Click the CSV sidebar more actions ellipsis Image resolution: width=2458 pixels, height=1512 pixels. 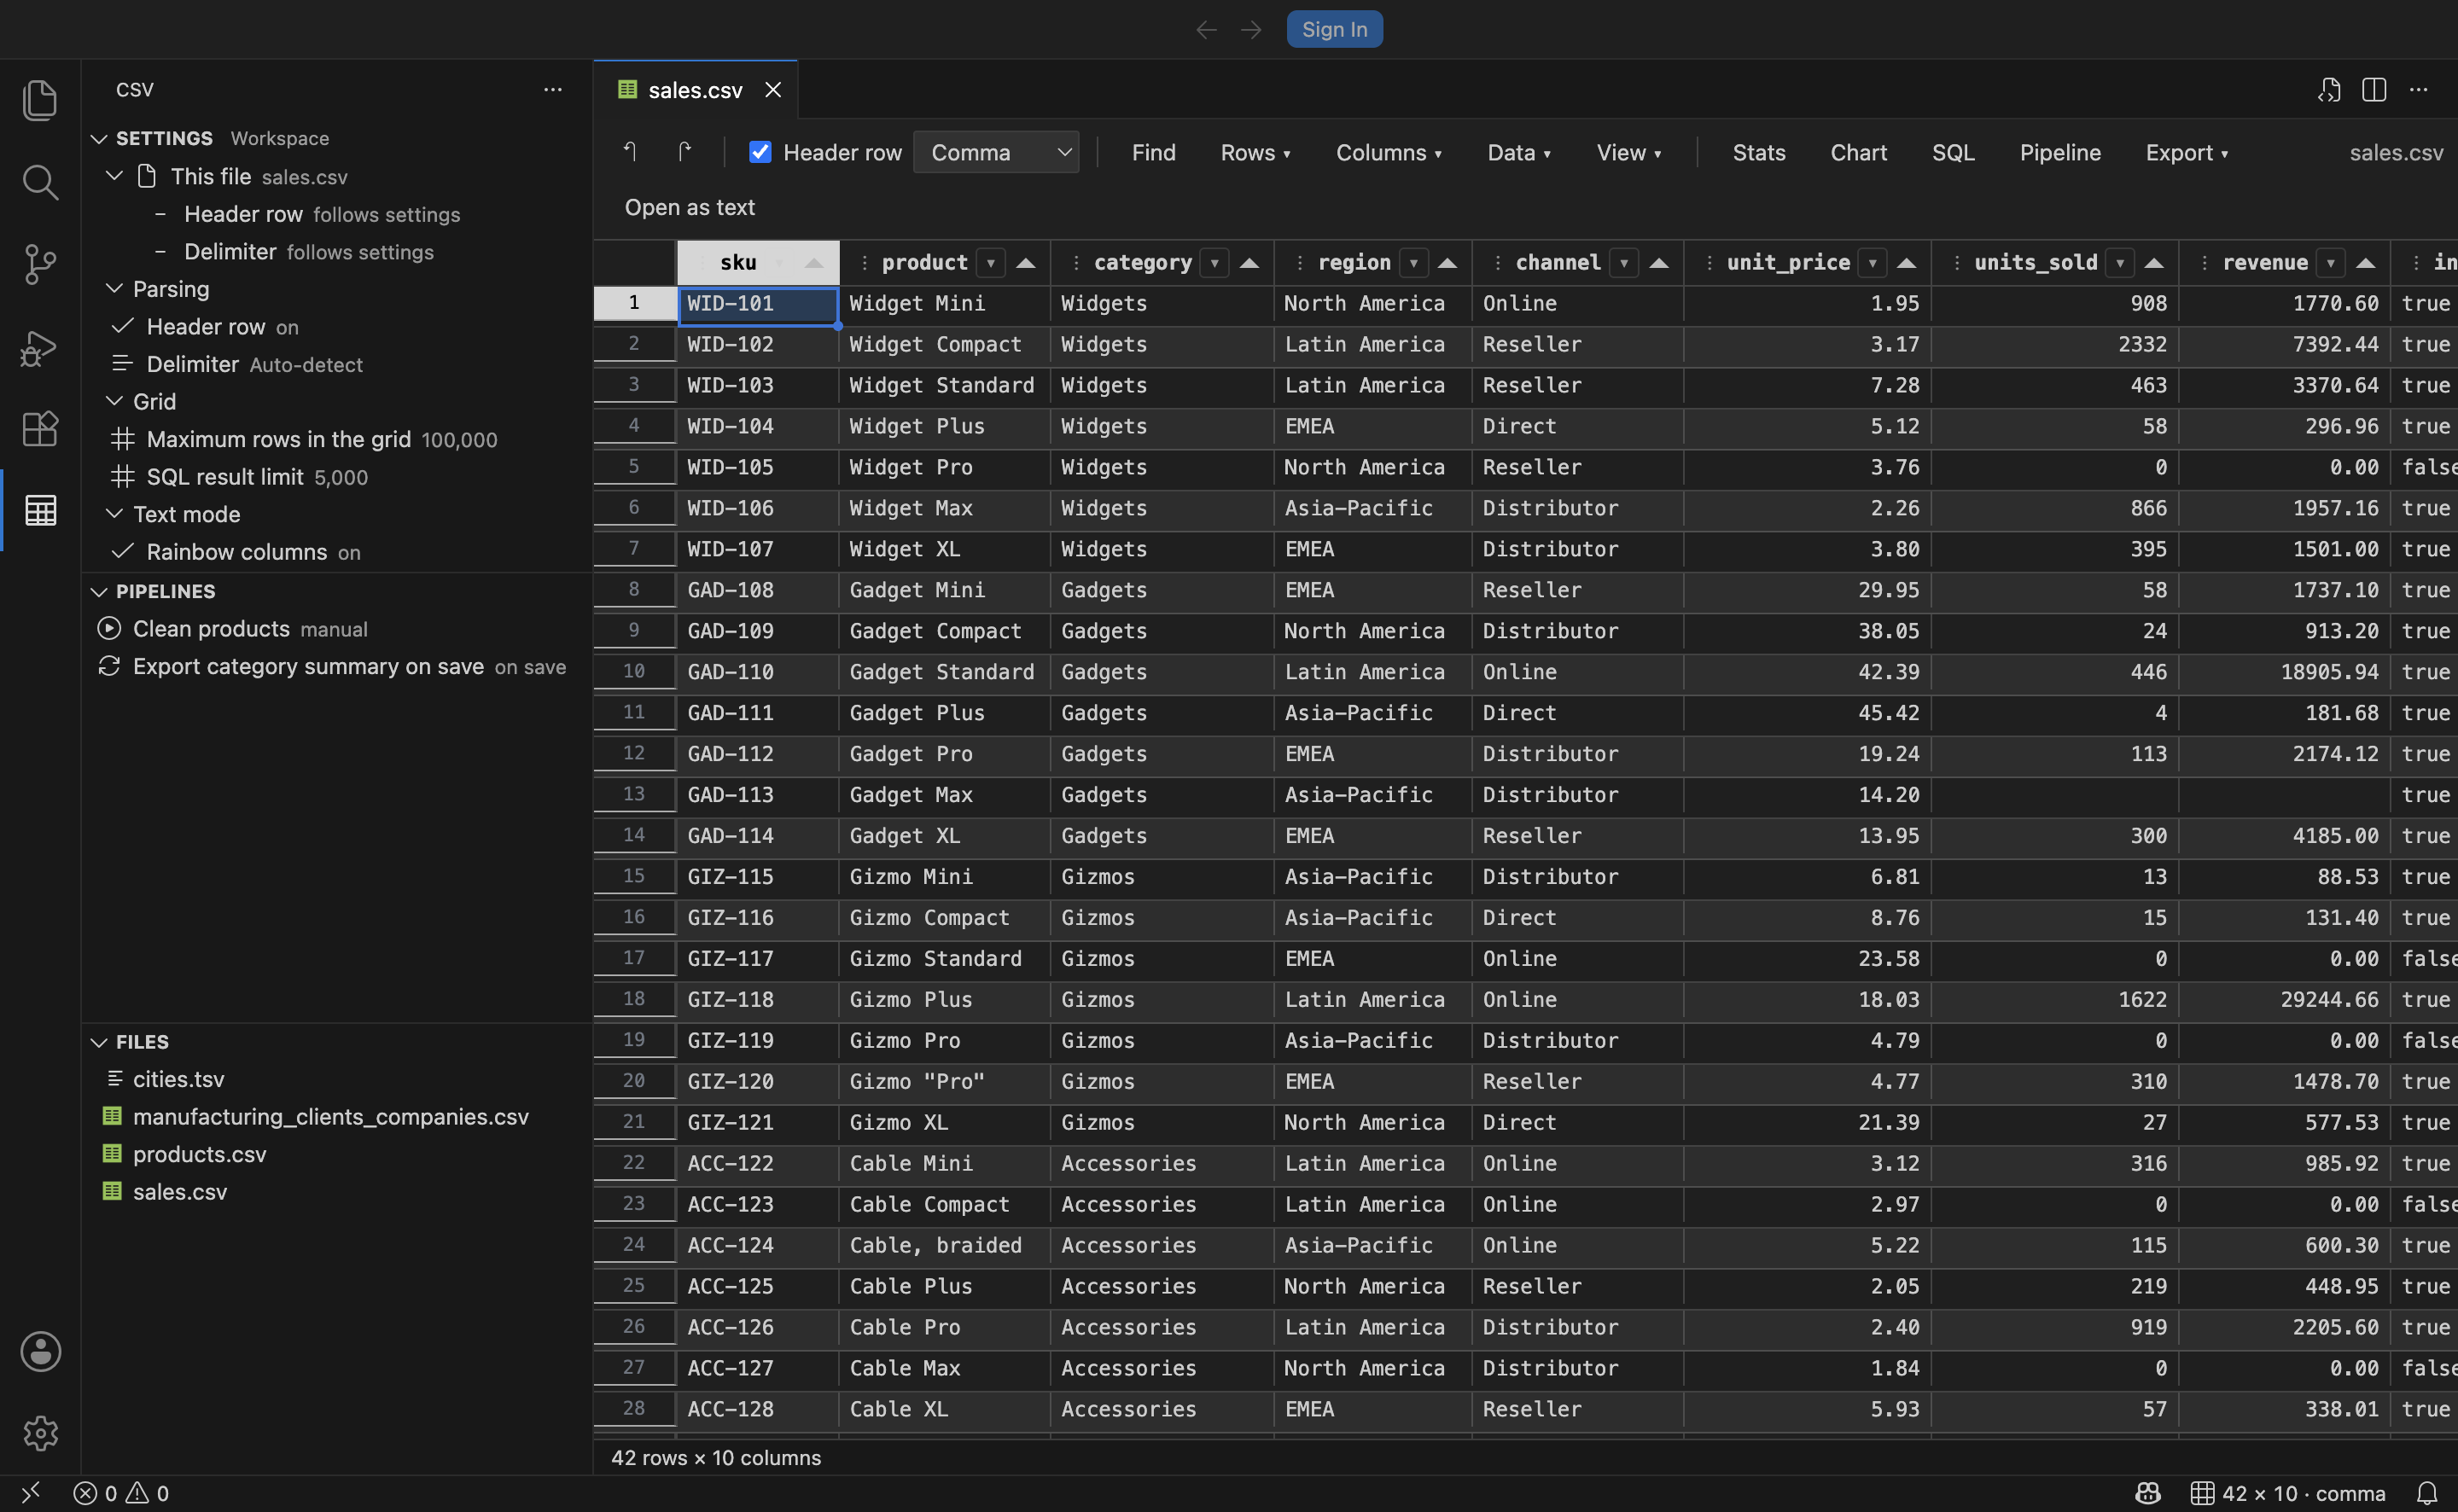click(553, 89)
